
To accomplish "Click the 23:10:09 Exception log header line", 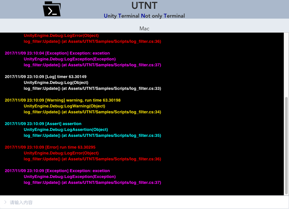I will click(57, 171).
